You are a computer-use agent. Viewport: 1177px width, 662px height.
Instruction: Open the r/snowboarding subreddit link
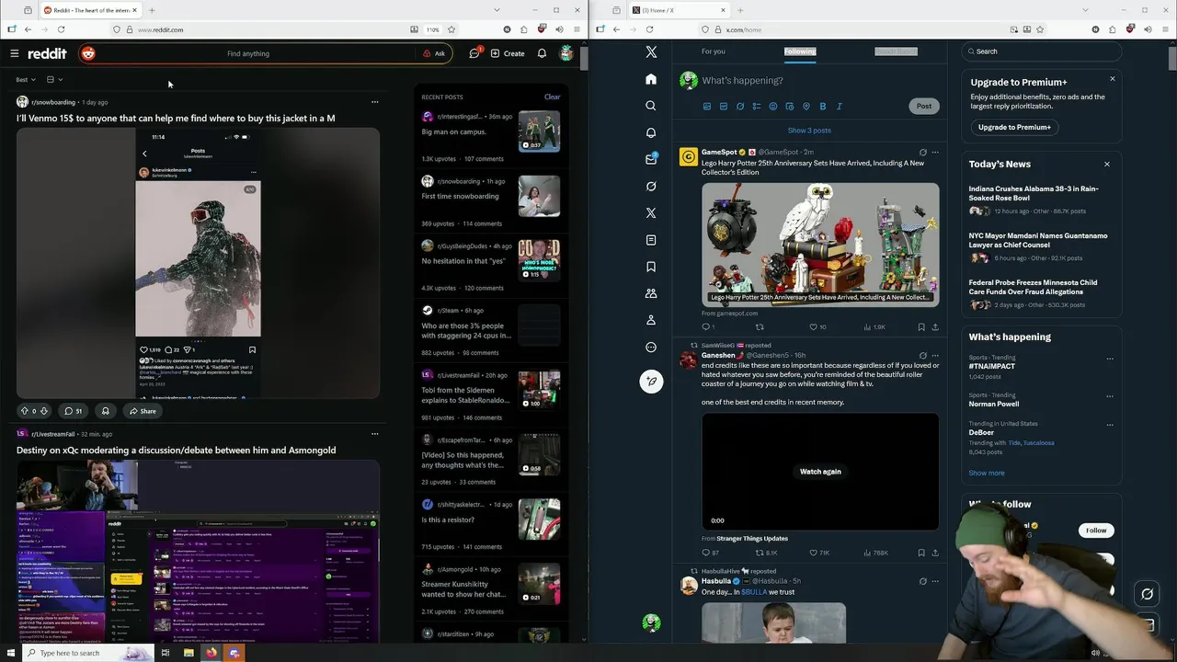[x=52, y=102]
